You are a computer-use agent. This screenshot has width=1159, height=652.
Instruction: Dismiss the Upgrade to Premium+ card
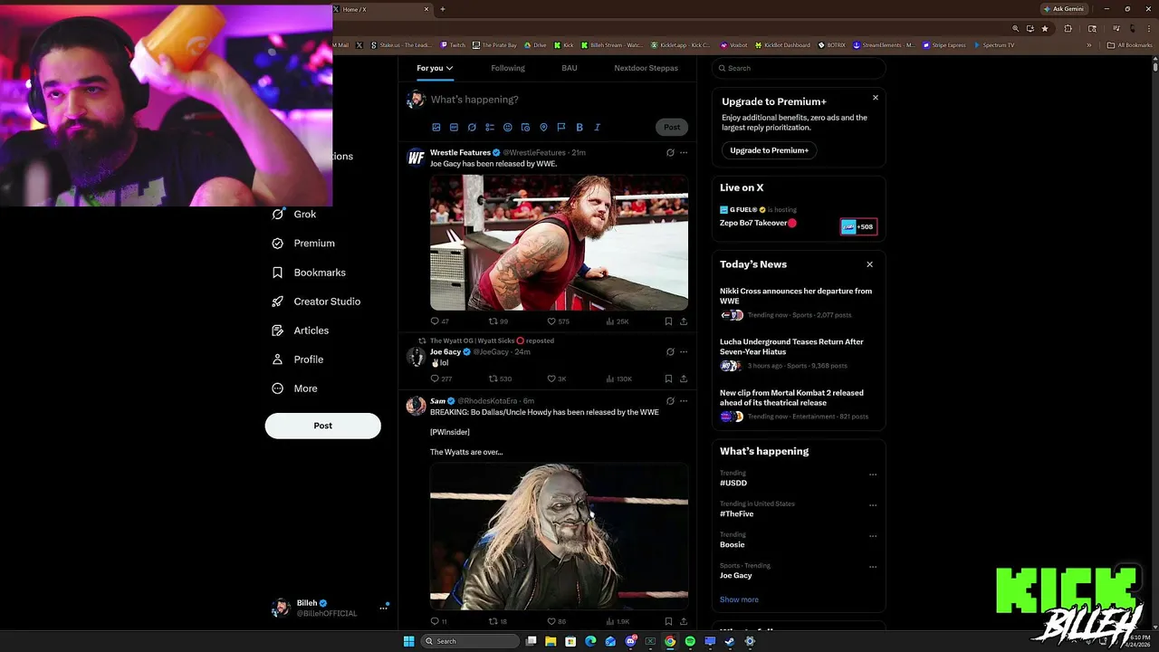(876, 98)
